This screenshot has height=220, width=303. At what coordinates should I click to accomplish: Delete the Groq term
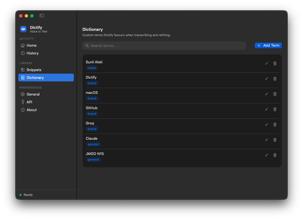point(275,125)
